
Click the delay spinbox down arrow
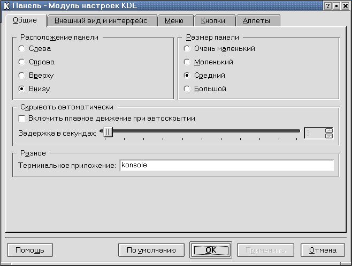tap(329, 136)
